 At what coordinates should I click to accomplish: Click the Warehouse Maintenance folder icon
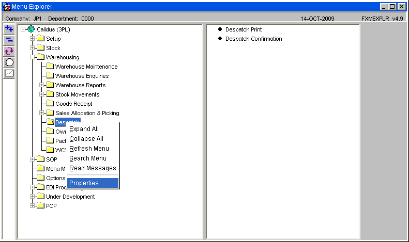(x=50, y=67)
